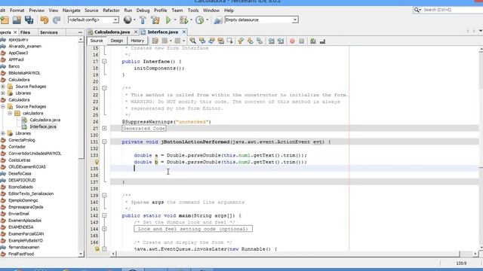Collapse jButton1ActionPerformed fold on line 131

point(104,142)
